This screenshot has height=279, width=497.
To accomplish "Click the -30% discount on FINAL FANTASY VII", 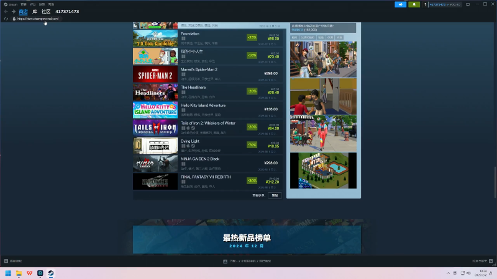I will click(252, 180).
